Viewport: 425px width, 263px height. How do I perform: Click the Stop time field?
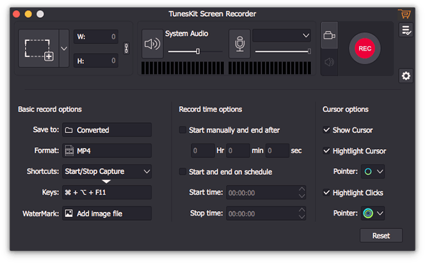coord(266,214)
